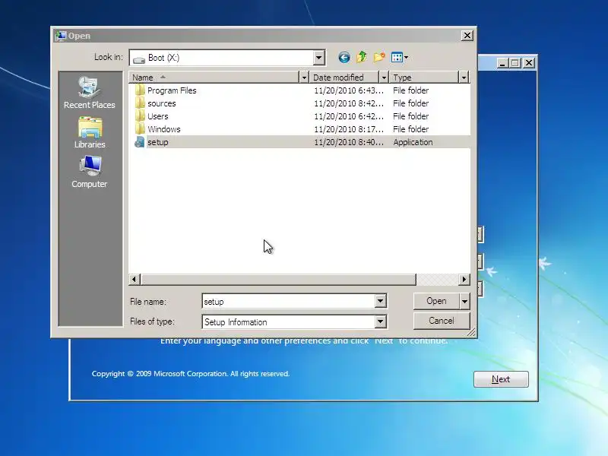Click date '11/20/2010 8:40...' of setup

click(349, 142)
